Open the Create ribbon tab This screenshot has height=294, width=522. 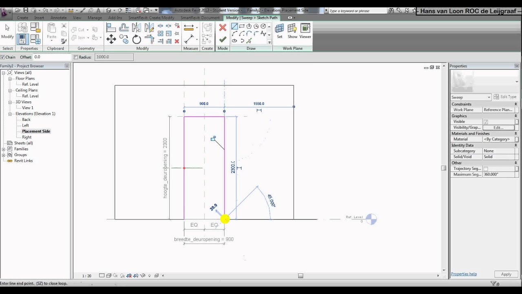(22, 18)
